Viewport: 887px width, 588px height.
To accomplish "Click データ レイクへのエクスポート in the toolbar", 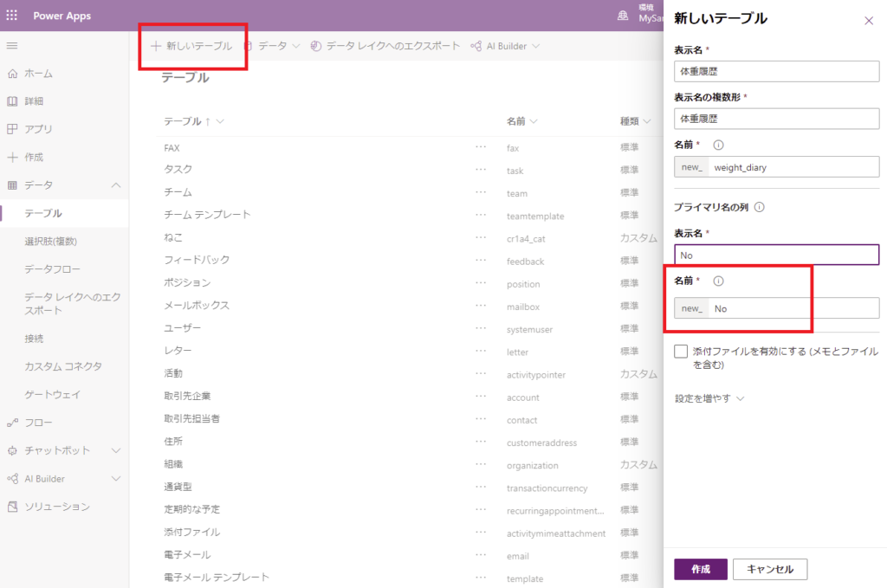I will click(385, 46).
